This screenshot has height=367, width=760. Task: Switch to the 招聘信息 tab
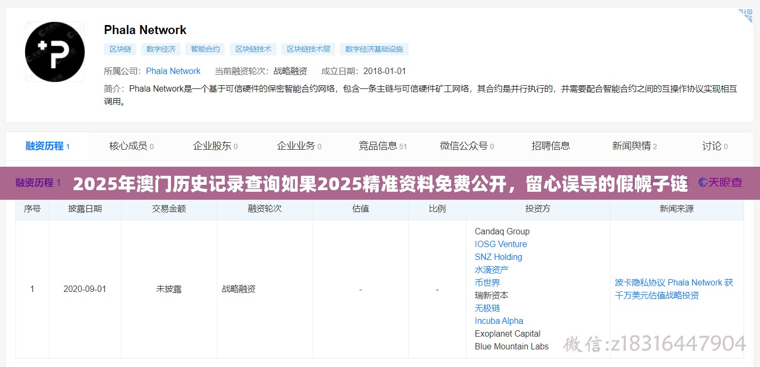(x=551, y=146)
